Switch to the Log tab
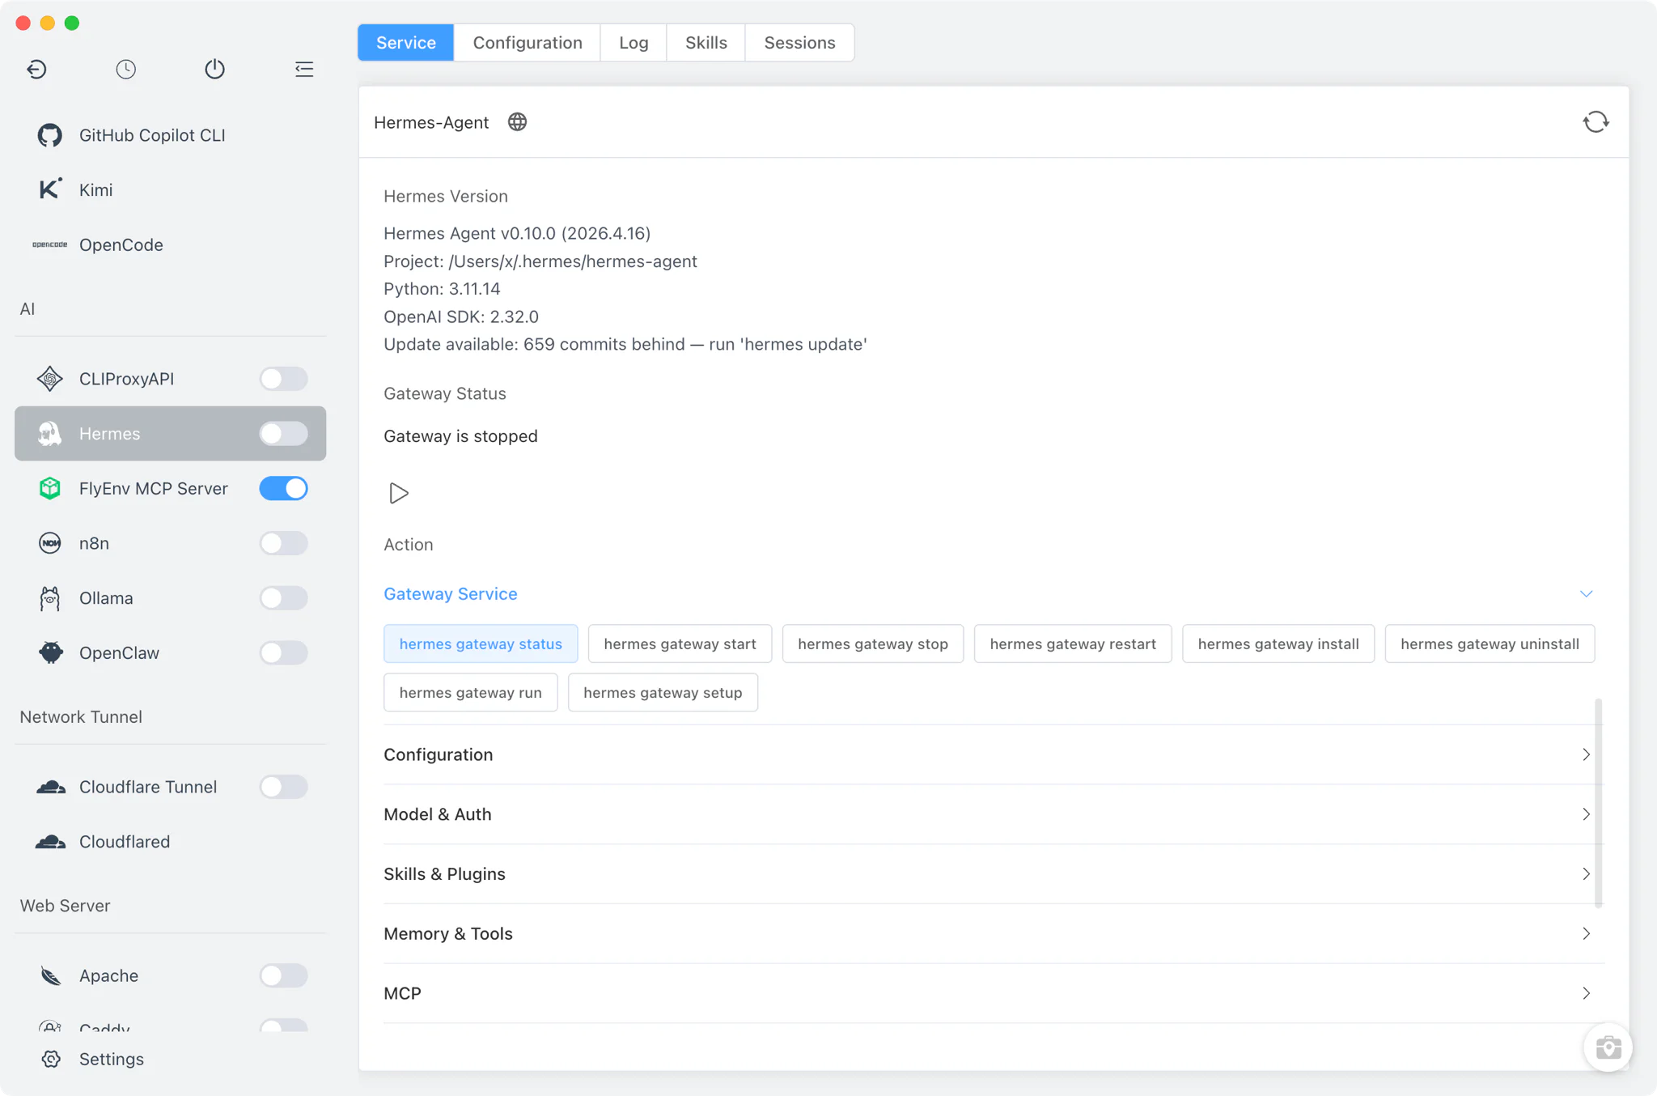Viewport: 1657px width, 1096px height. click(x=634, y=42)
